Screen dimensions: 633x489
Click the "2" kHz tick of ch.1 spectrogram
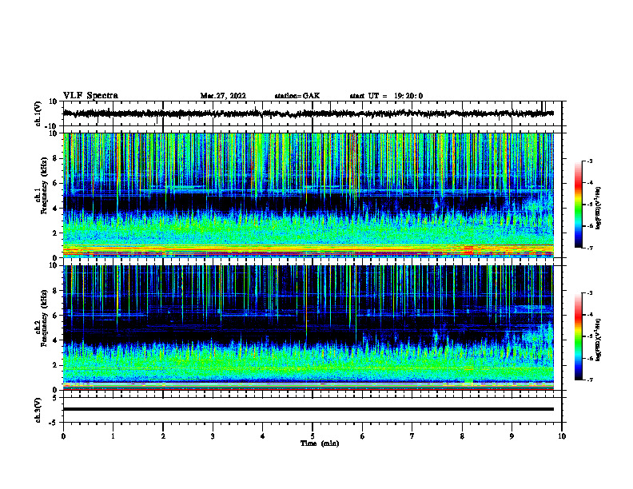[x=55, y=233]
